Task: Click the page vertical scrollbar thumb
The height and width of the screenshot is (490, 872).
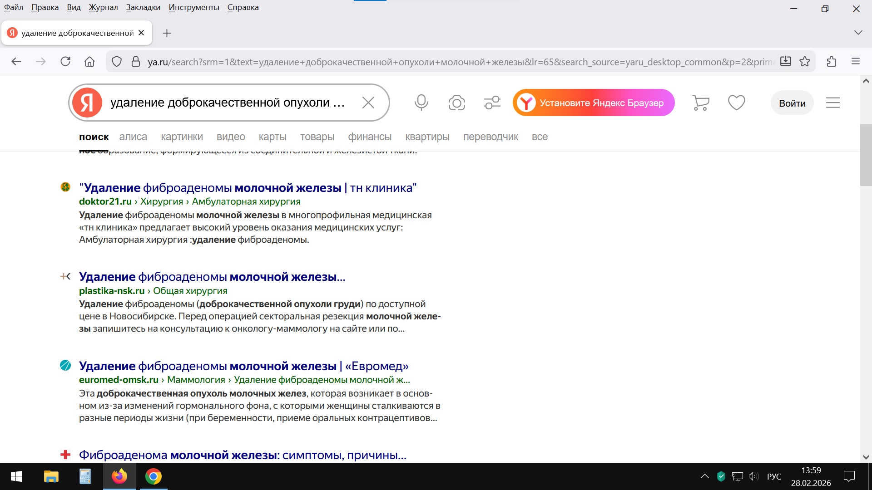Action: click(866, 154)
